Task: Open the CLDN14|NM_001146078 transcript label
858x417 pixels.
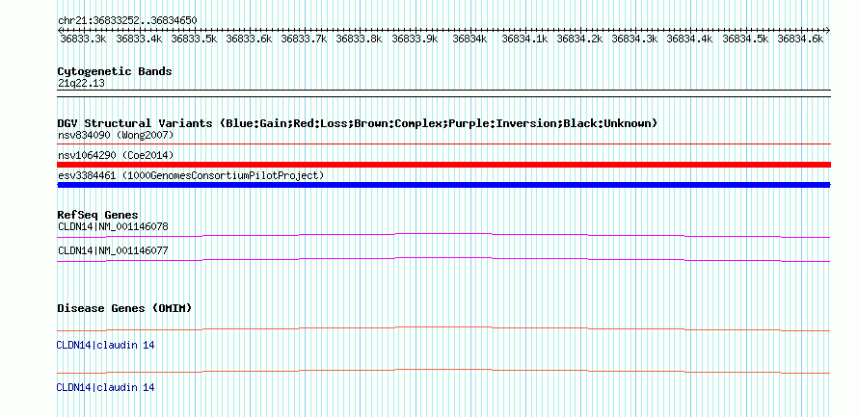Action: click(x=113, y=226)
